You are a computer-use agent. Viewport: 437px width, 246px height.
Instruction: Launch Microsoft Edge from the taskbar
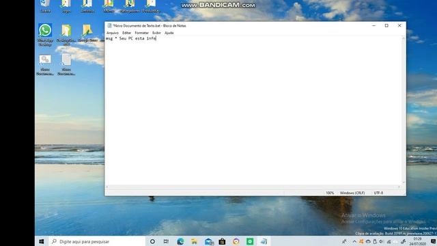point(180,241)
